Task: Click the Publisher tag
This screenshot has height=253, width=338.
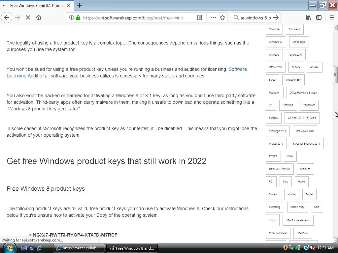Action: (274, 93)
